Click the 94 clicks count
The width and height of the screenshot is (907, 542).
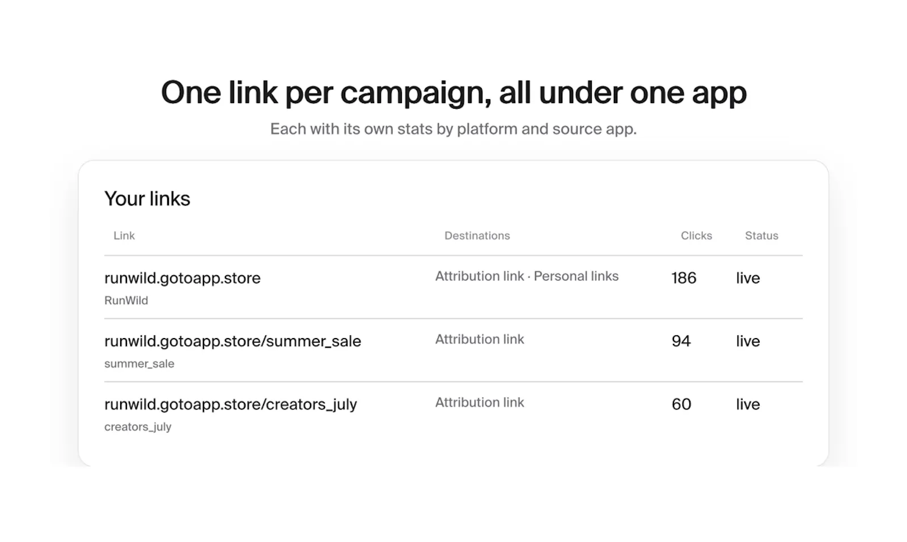tap(681, 341)
